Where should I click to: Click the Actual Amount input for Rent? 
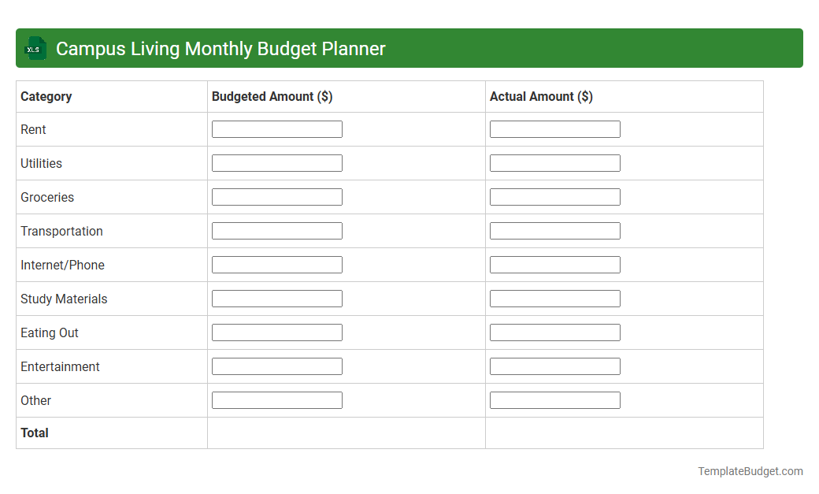pos(554,128)
